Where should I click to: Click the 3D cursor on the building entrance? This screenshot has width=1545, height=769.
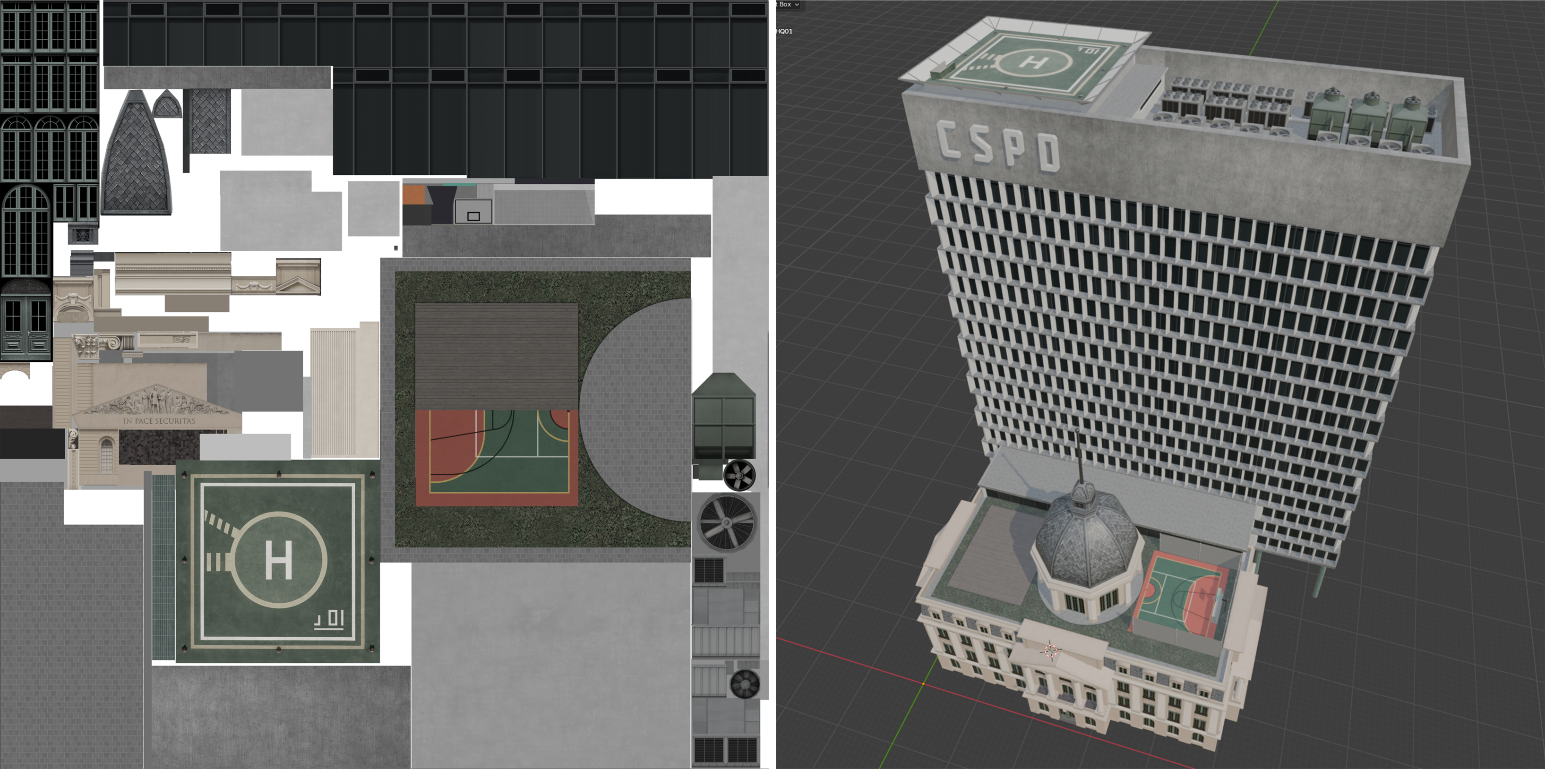tap(1051, 649)
